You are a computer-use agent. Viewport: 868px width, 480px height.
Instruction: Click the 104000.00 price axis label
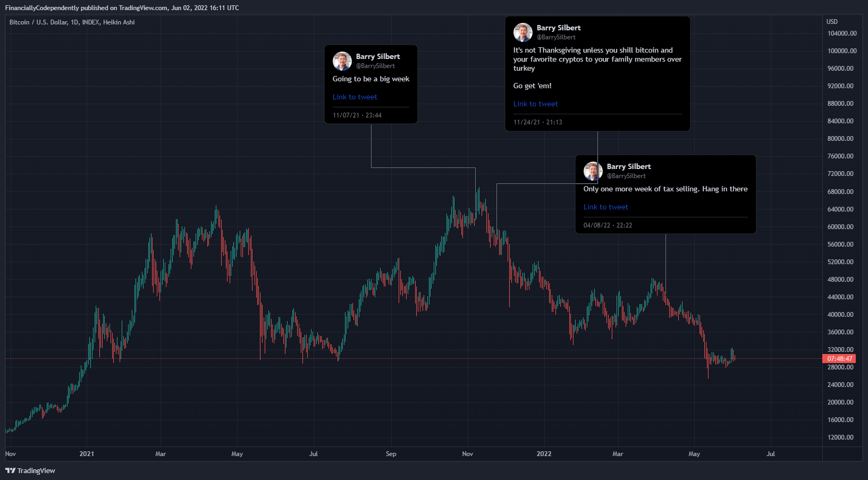pos(842,33)
